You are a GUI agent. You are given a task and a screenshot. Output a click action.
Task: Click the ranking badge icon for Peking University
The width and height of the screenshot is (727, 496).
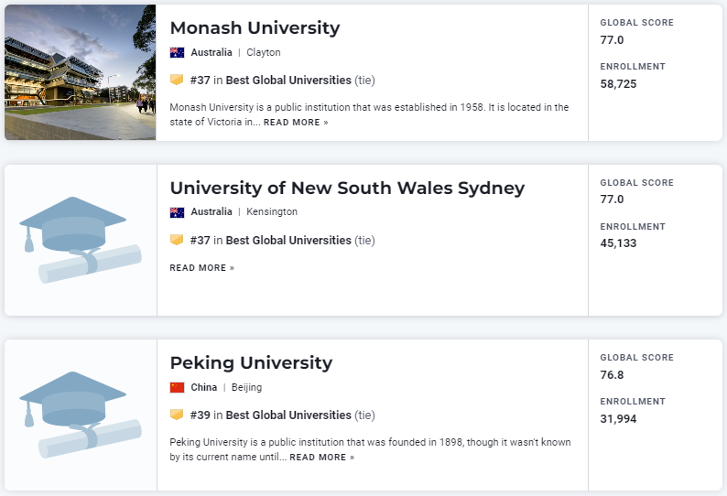pyautogui.click(x=177, y=415)
